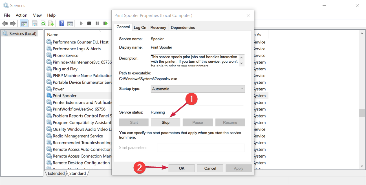Click the gear icon beside Plug and Play
This screenshot has width=366, height=185.
click(49, 69)
